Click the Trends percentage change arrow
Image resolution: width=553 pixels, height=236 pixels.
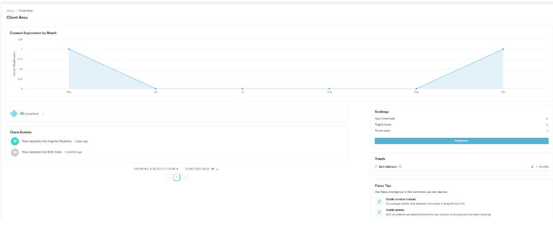pyautogui.click(x=536, y=167)
